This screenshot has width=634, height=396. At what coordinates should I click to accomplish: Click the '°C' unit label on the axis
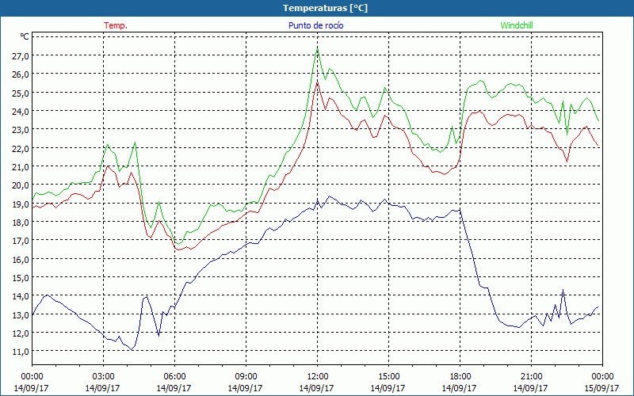pos(25,36)
